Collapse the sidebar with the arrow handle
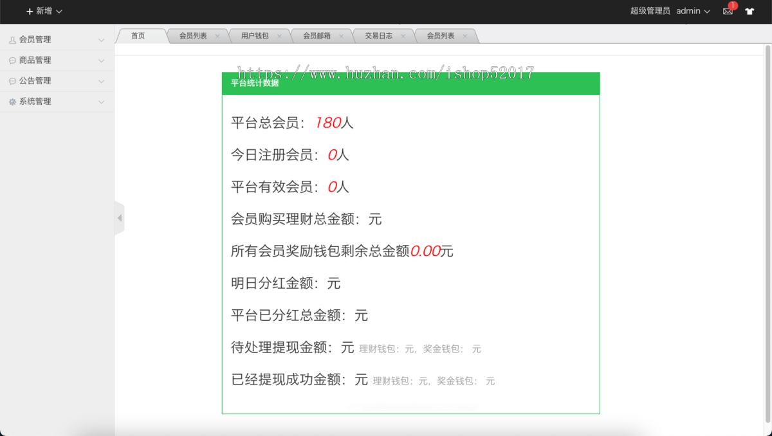Screen dimensions: 772x436 [119, 218]
